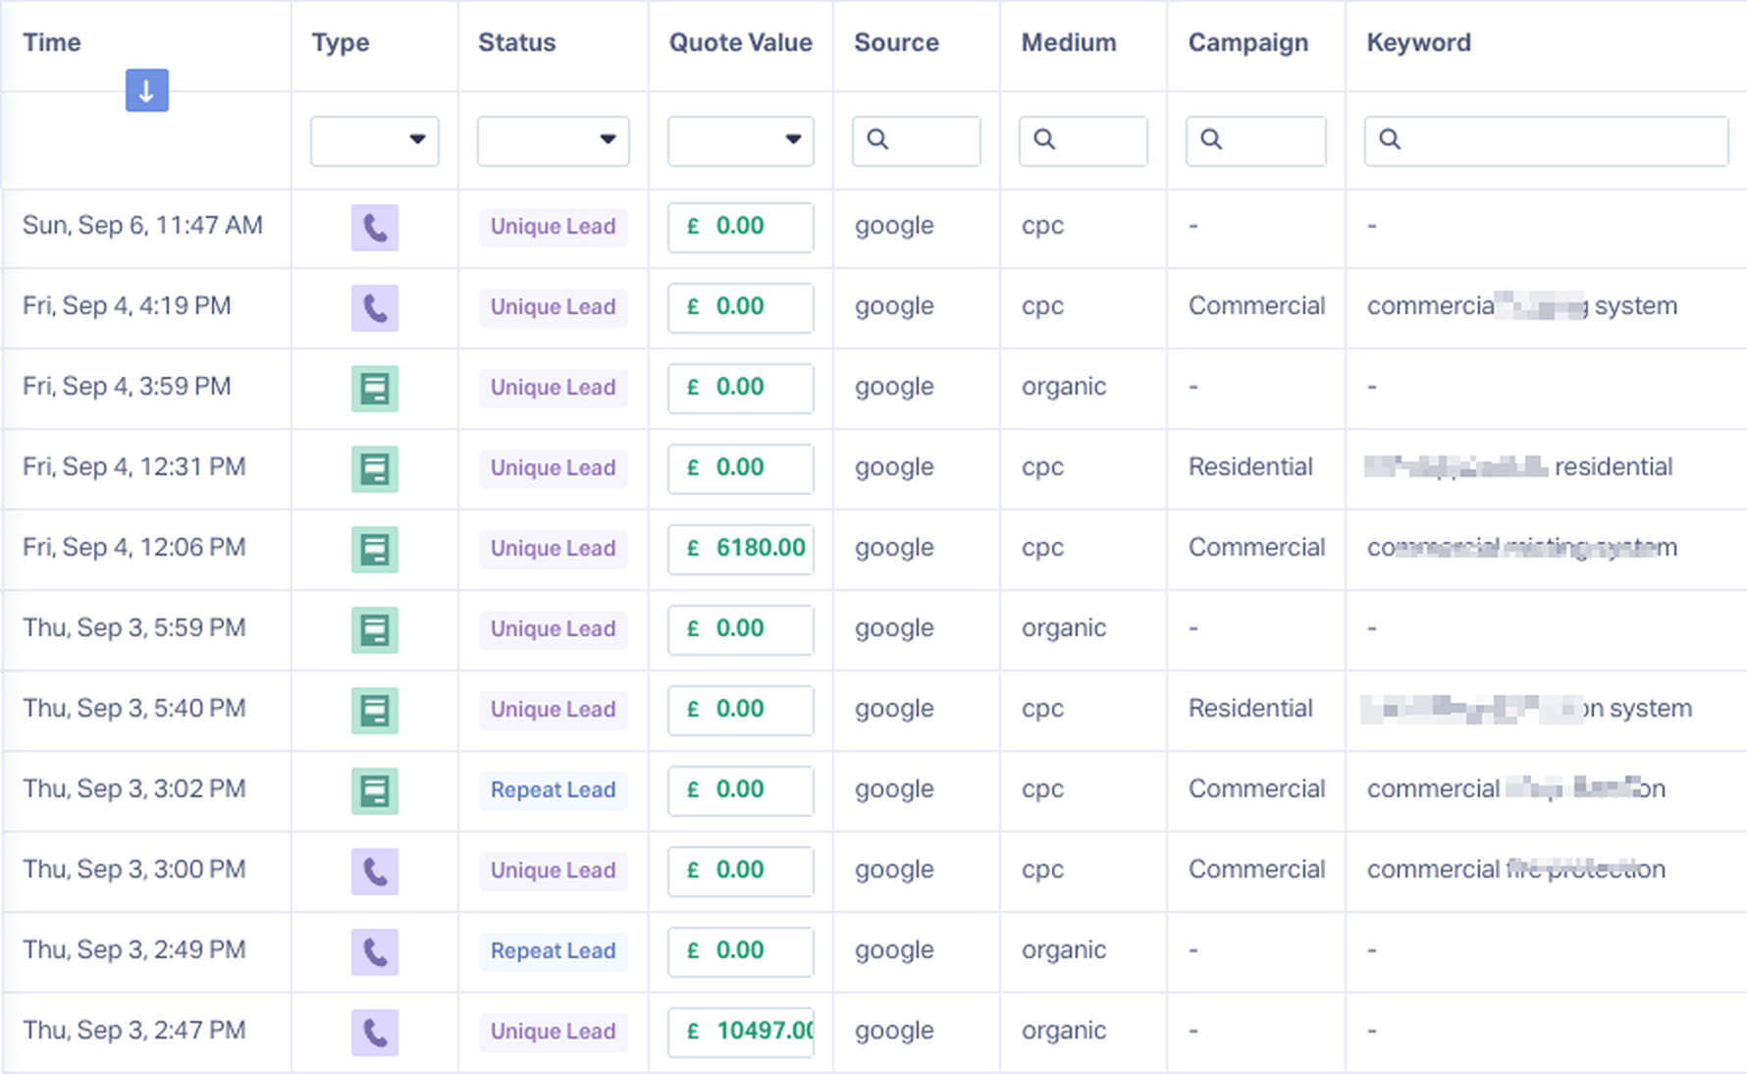Open the phone call icon for Thu, Sep 3, 2:49 PM
Viewport: 1747px width, 1074px height.
375,952
